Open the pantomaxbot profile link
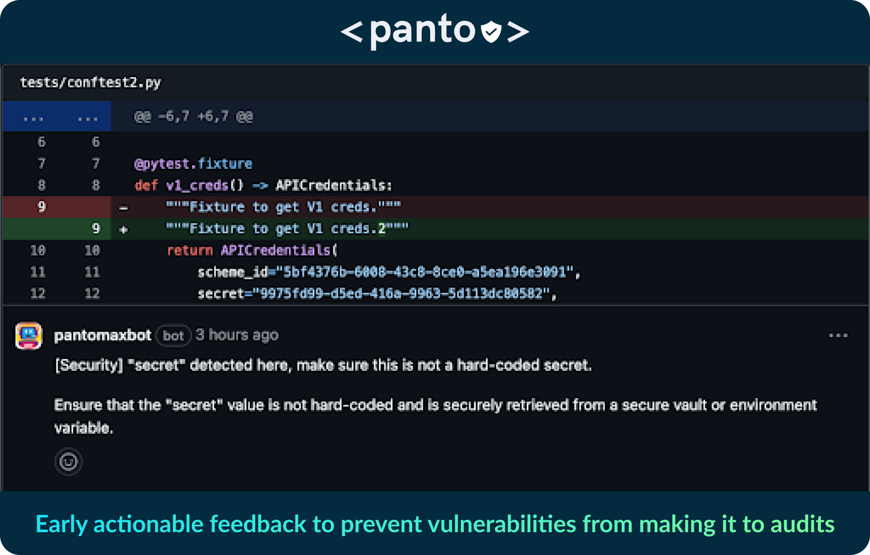 102,336
